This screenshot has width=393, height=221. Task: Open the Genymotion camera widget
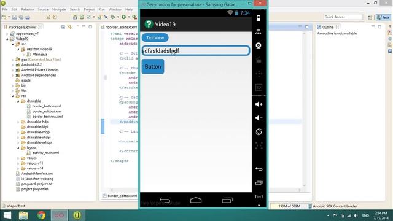[x=259, y=45]
